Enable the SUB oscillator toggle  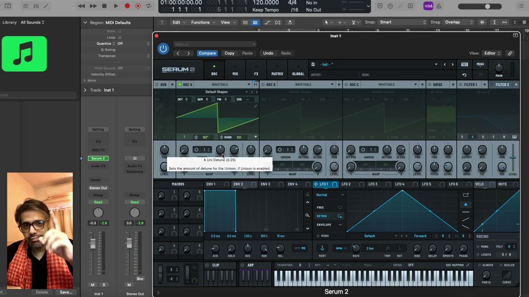click(157, 85)
